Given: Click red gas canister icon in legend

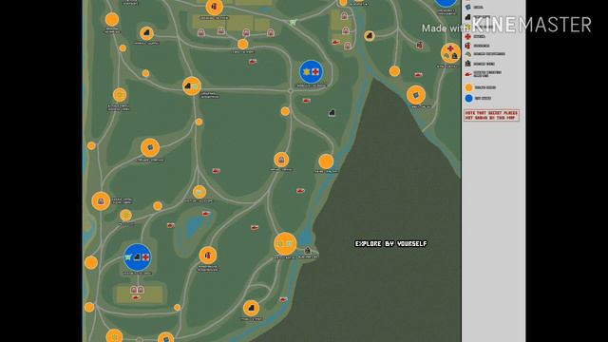Looking at the screenshot, I should 468,46.
